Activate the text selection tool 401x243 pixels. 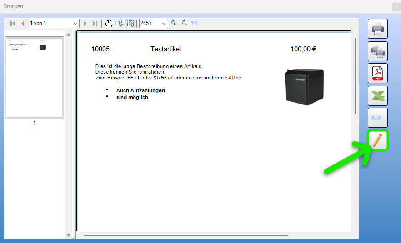pos(120,23)
